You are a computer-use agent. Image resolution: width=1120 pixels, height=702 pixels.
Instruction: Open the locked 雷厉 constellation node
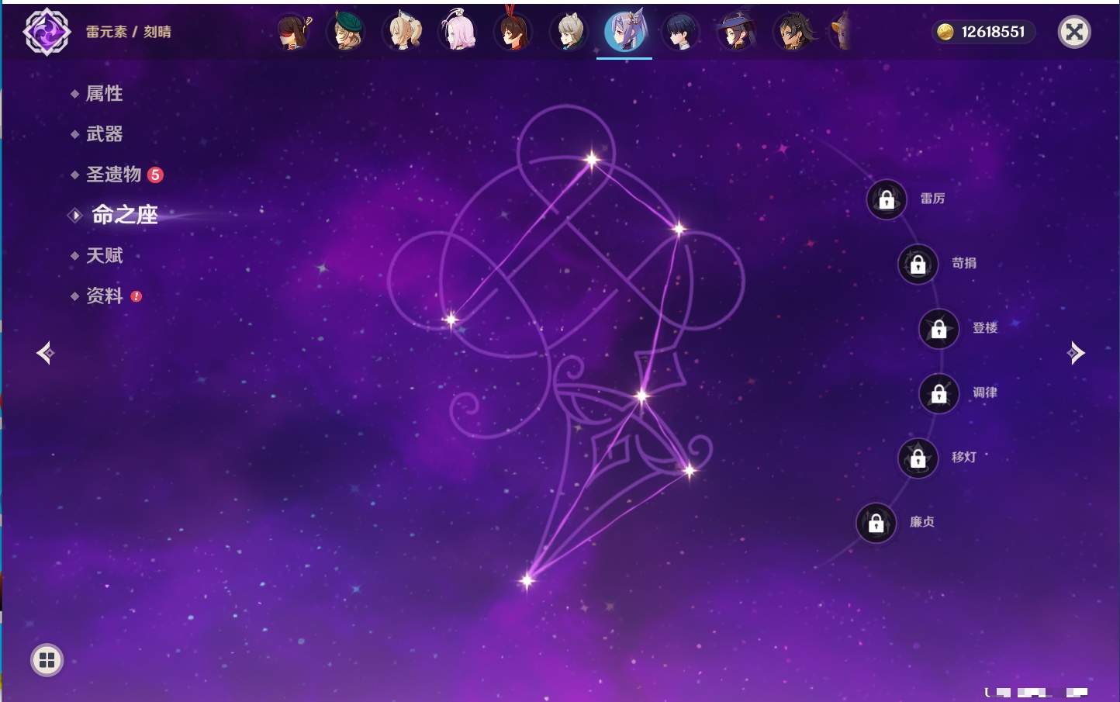click(x=887, y=200)
